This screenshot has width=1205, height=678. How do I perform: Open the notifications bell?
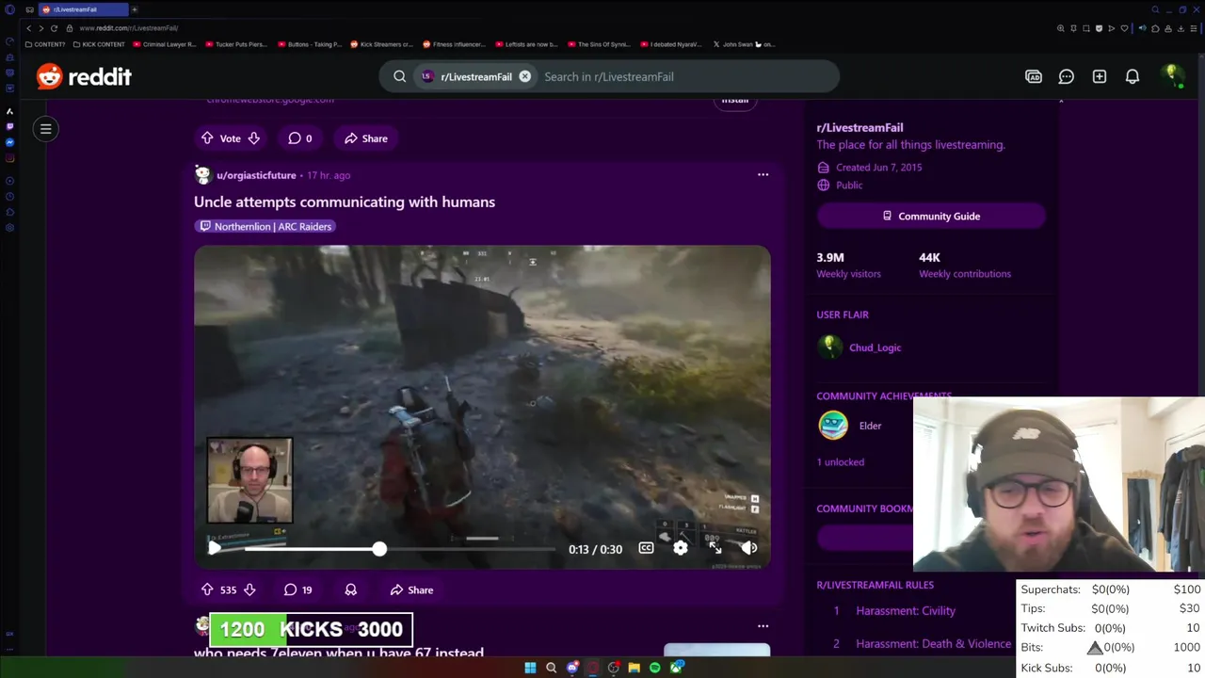[1133, 76]
